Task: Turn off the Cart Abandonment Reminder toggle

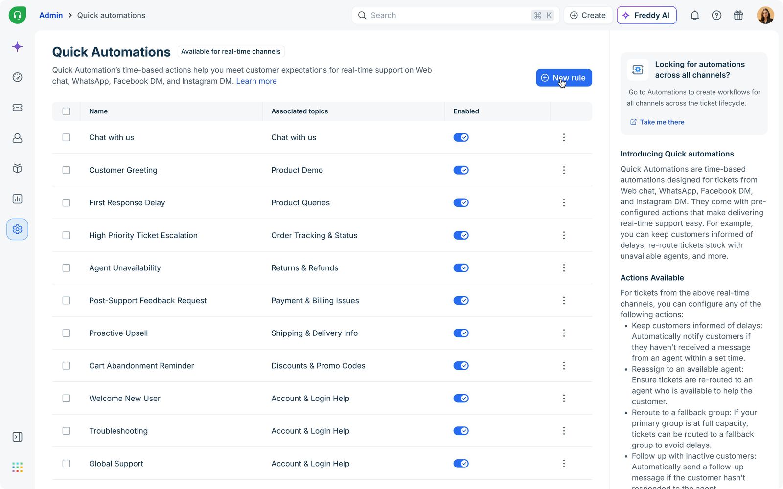Action: pos(461,366)
